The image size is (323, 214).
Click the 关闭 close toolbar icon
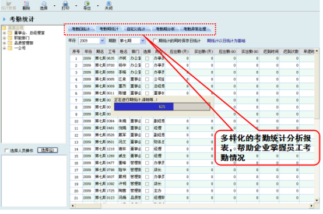(109, 6)
